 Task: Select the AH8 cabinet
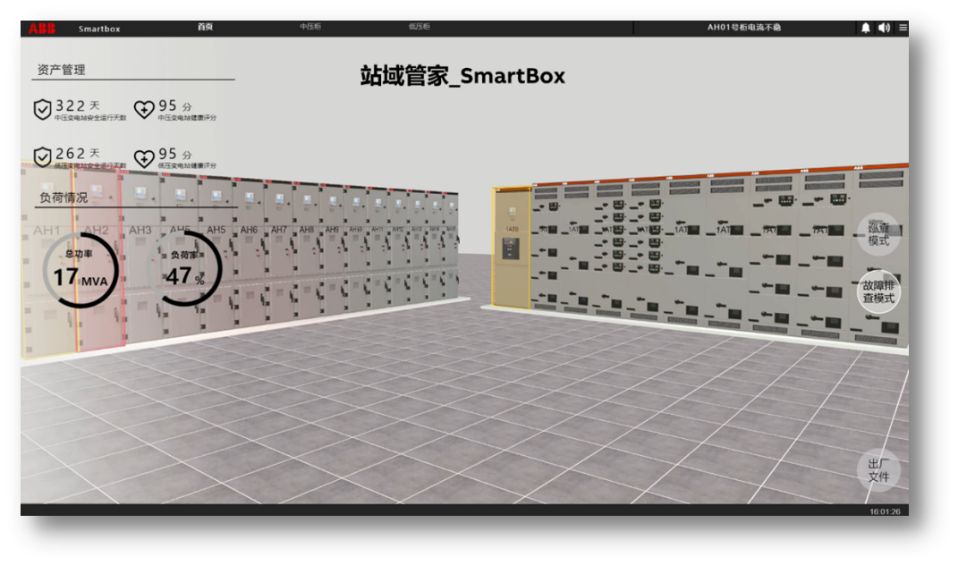point(307,249)
